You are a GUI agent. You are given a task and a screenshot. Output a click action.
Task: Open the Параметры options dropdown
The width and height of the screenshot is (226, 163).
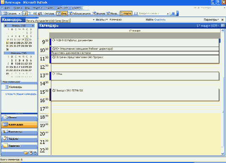pyautogui.click(x=211, y=20)
